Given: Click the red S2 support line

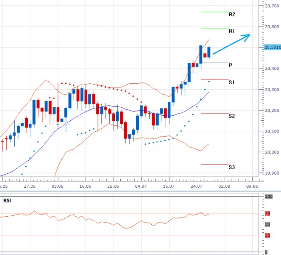Looking at the screenshot, I should coord(215,114).
